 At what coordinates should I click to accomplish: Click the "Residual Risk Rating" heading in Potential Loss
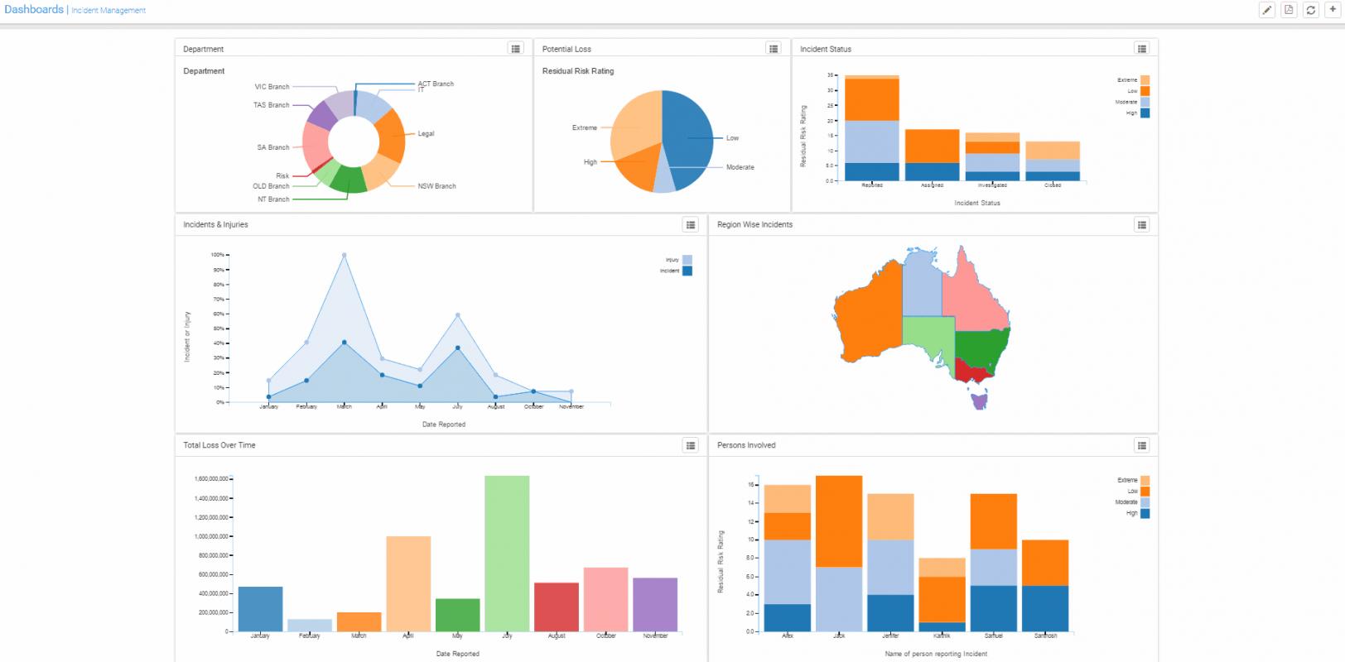578,71
